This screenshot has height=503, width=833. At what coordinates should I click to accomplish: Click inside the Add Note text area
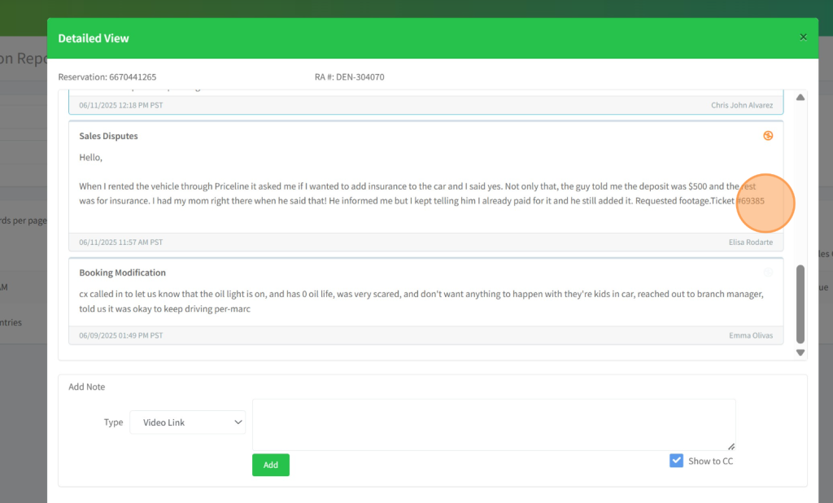(x=493, y=424)
